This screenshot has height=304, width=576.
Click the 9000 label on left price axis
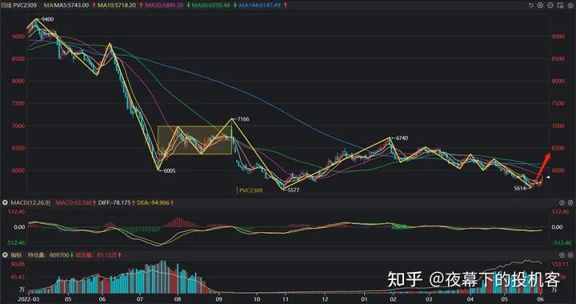(x=19, y=36)
